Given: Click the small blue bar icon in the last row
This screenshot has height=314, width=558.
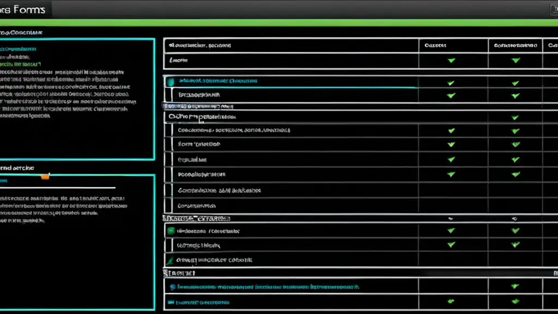Looking at the screenshot, I should [171, 303].
